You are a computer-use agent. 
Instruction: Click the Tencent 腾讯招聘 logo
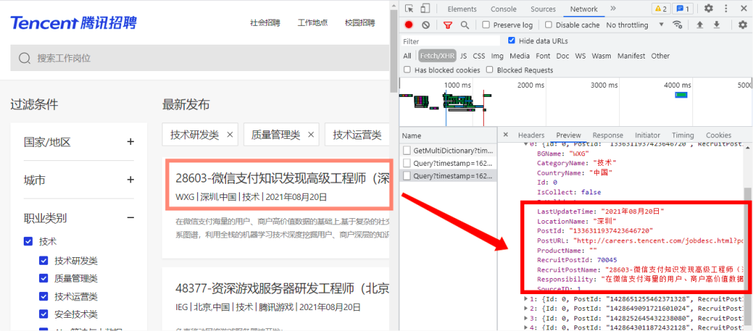73,22
